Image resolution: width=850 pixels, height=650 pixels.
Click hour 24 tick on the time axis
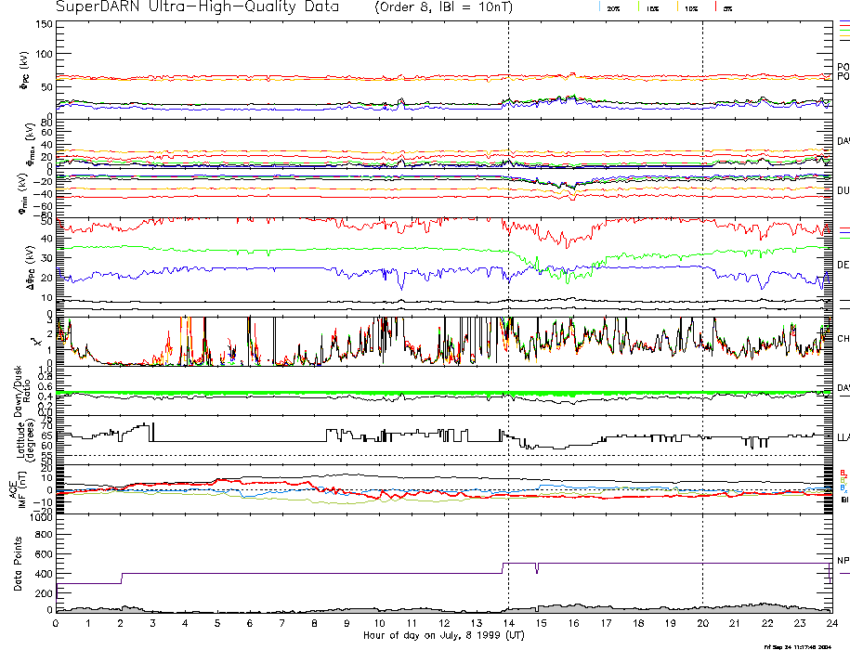pyautogui.click(x=831, y=624)
